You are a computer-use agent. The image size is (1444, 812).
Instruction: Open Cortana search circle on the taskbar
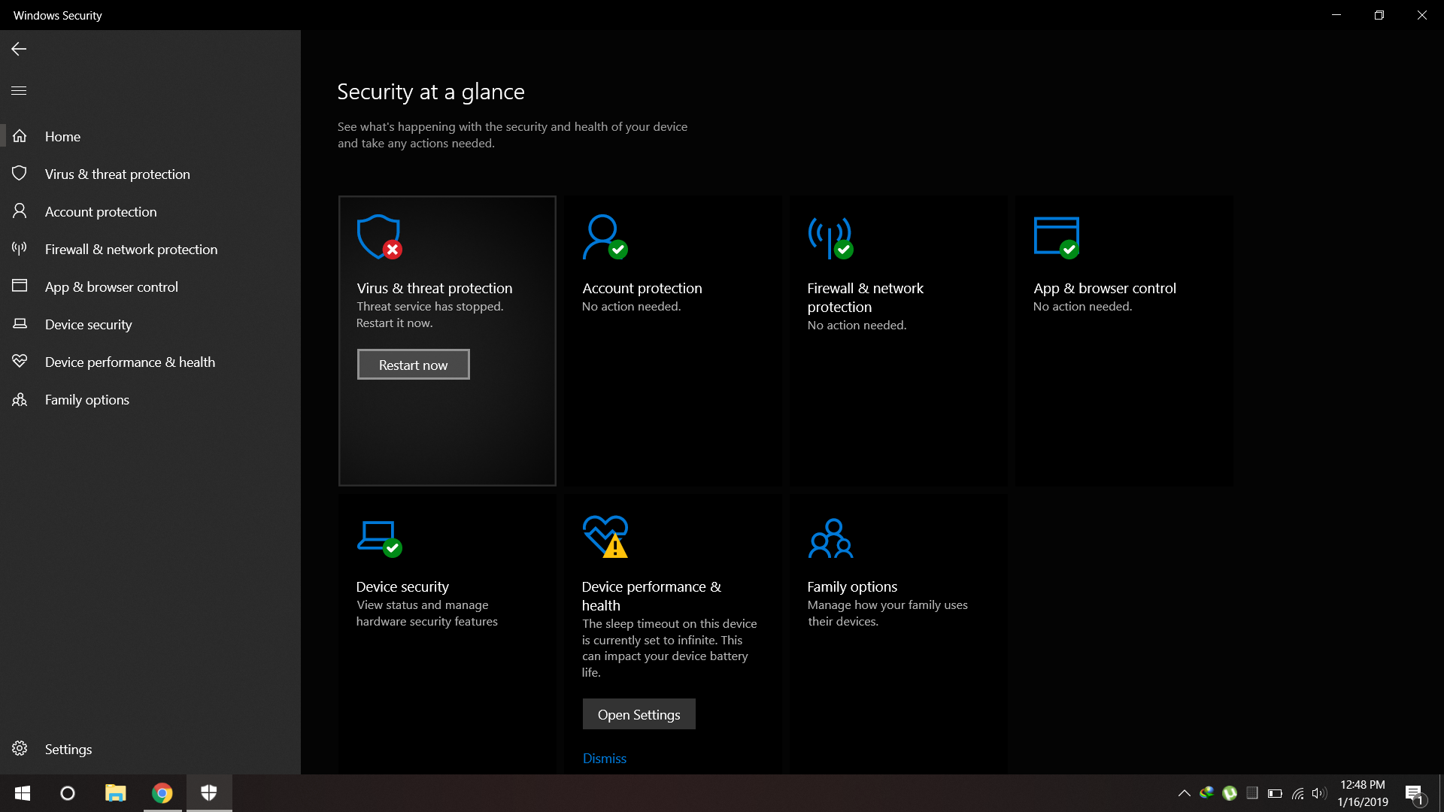tap(68, 793)
